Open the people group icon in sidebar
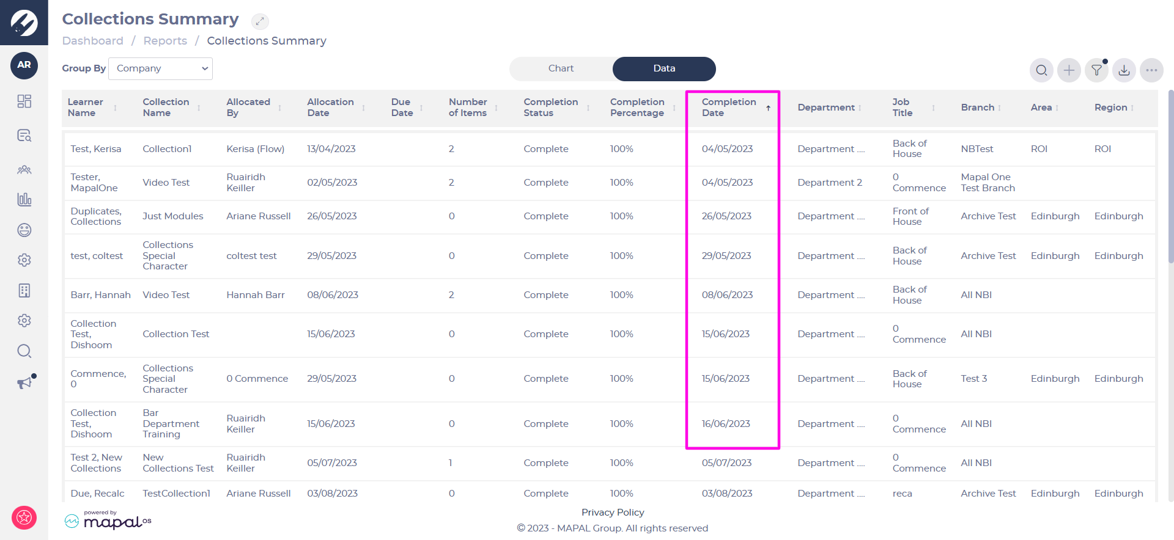This screenshot has width=1174, height=540. click(x=24, y=170)
